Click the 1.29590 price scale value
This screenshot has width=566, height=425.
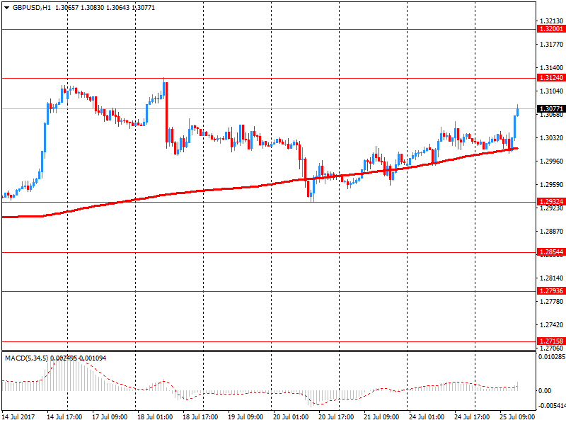point(551,185)
